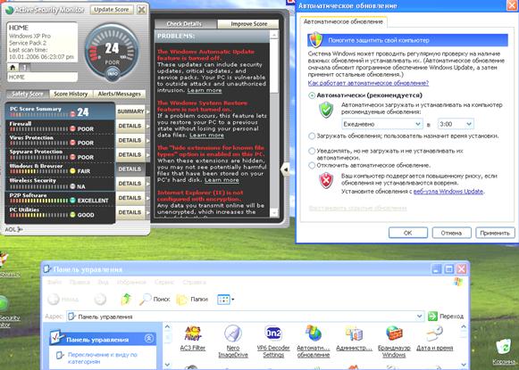Click the Update Score button
The image size is (519, 370).
click(x=112, y=10)
